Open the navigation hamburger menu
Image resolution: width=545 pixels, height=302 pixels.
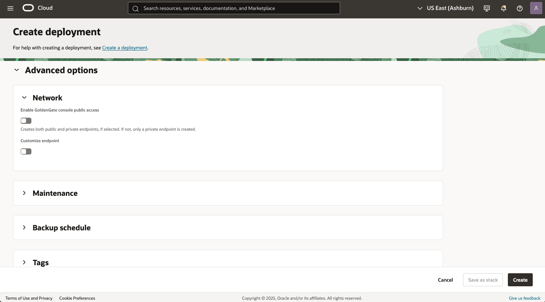[x=10, y=8]
